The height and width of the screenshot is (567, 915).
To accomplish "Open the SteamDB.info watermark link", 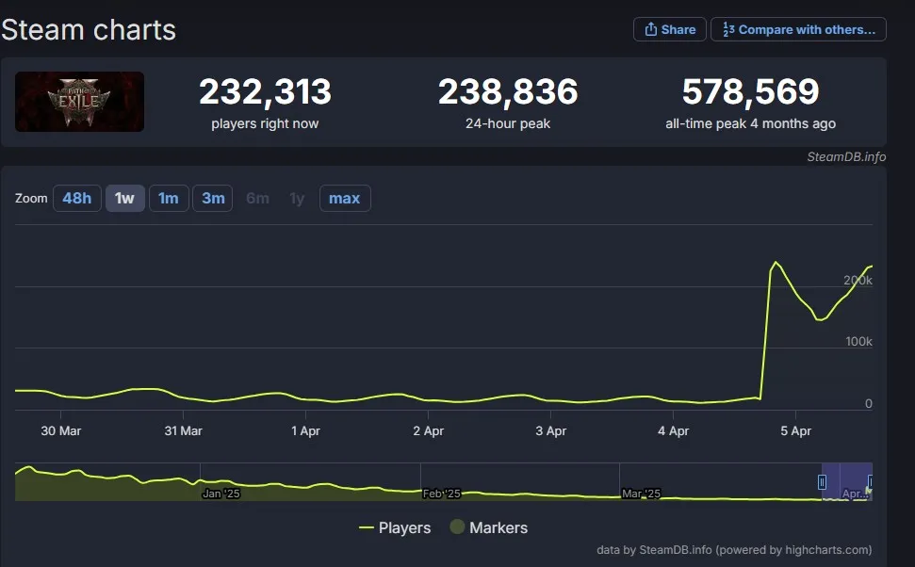I will (x=846, y=156).
